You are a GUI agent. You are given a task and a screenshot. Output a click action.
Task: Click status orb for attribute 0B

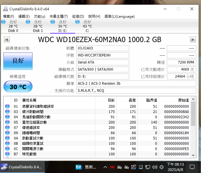7,143
